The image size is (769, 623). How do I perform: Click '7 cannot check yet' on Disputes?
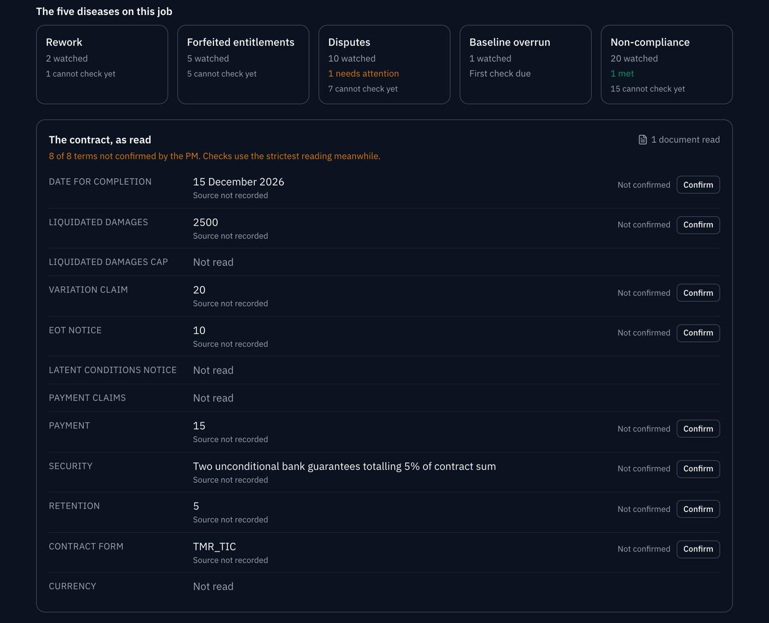pos(363,89)
